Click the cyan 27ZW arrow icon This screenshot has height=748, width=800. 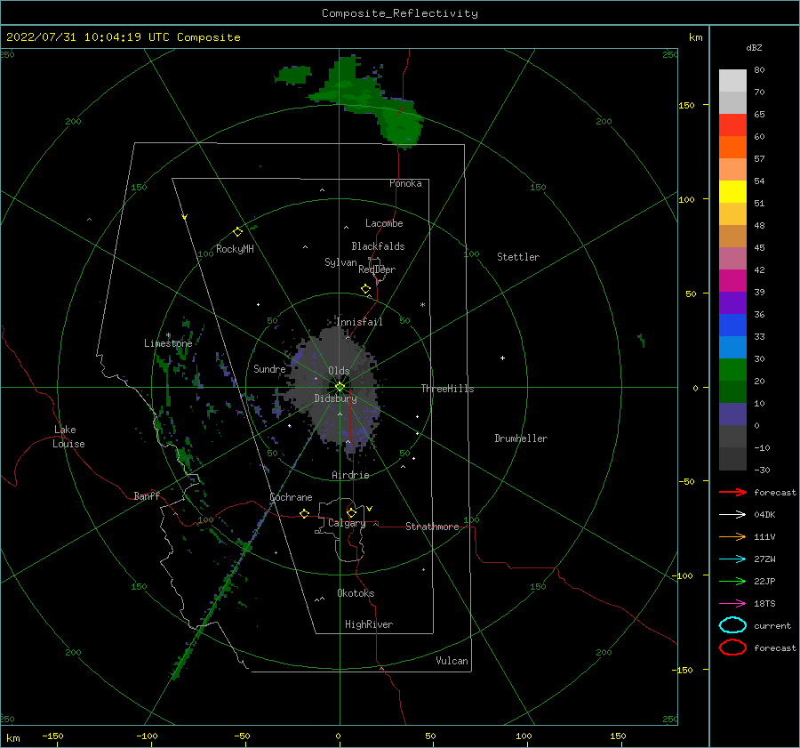click(732, 559)
